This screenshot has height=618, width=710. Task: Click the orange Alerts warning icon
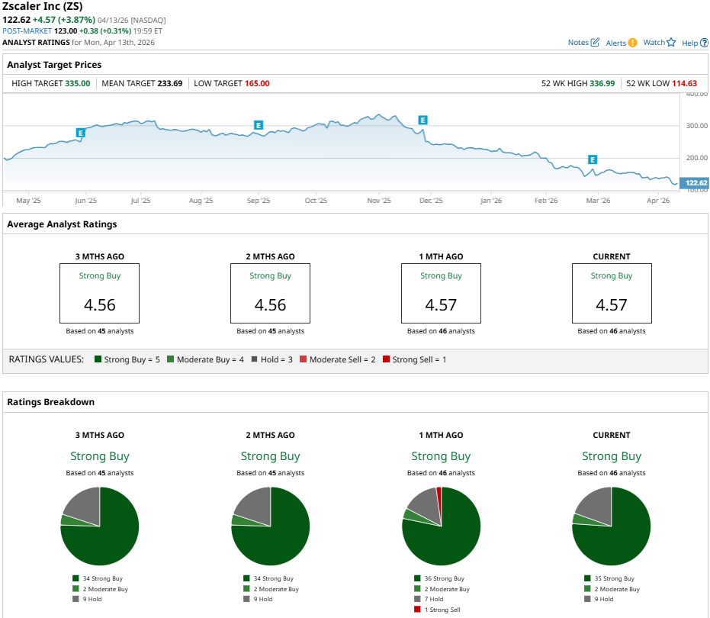pyautogui.click(x=632, y=43)
